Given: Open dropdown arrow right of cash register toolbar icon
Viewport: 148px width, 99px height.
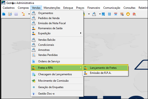Looking at the screenshot, I should coord(100,14).
